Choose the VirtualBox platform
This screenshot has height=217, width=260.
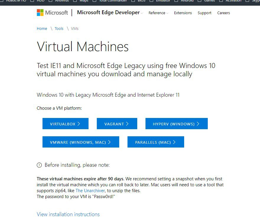[x=65, y=124]
